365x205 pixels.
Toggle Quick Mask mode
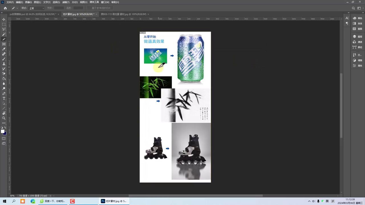pyautogui.click(x=4, y=138)
